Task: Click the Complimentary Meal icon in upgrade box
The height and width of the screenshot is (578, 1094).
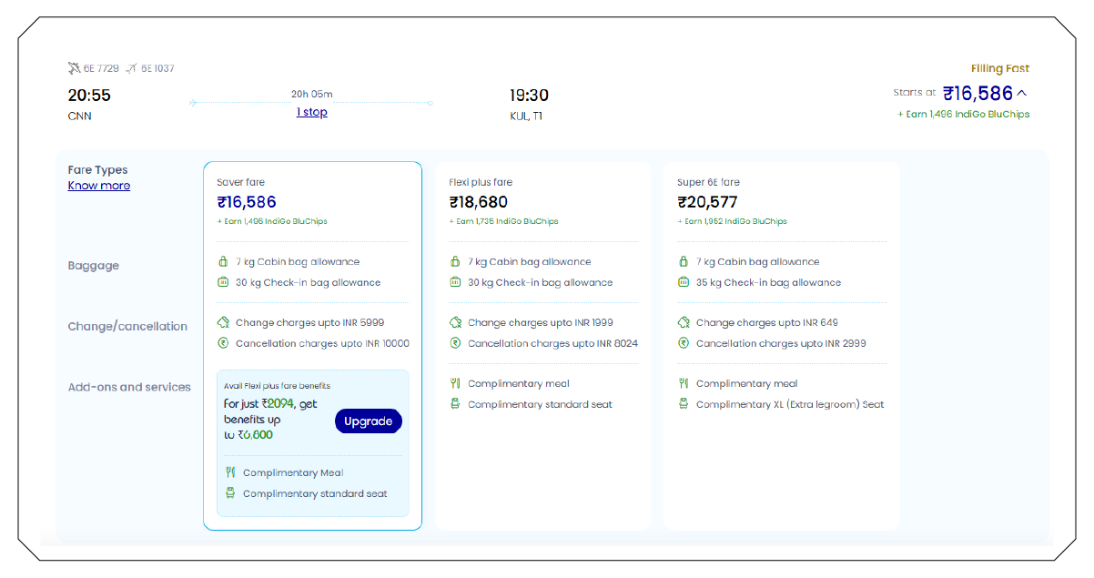Action: 230,472
